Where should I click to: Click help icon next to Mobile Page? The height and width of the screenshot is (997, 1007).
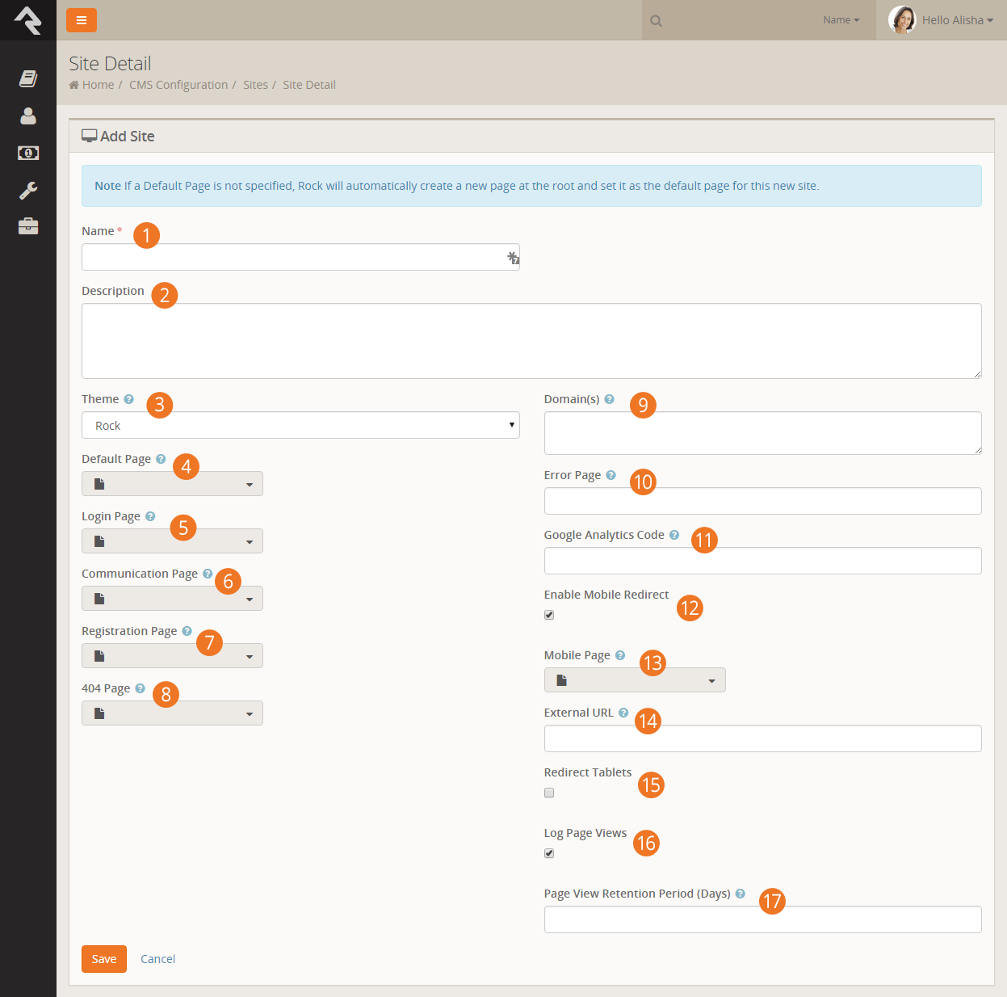pos(620,655)
